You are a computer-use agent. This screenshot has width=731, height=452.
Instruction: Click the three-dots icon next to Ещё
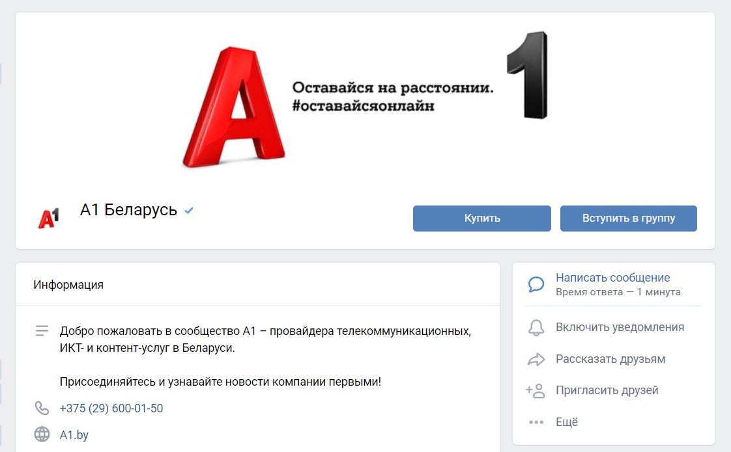[536, 422]
